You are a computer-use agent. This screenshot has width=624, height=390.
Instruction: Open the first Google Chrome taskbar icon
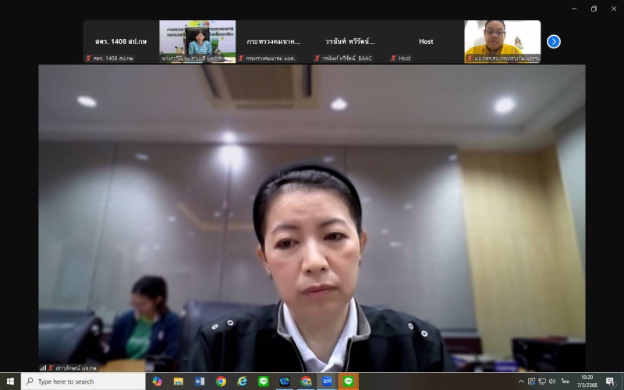click(221, 381)
